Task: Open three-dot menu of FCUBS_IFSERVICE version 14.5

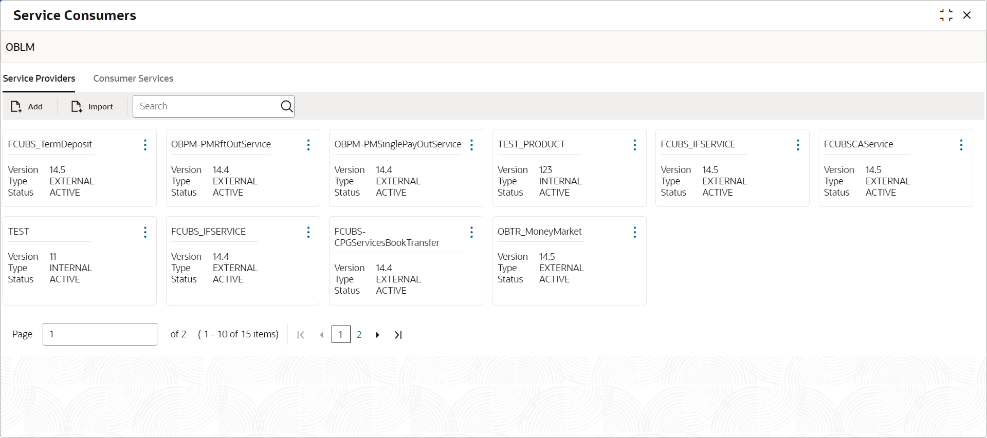Action: (798, 145)
